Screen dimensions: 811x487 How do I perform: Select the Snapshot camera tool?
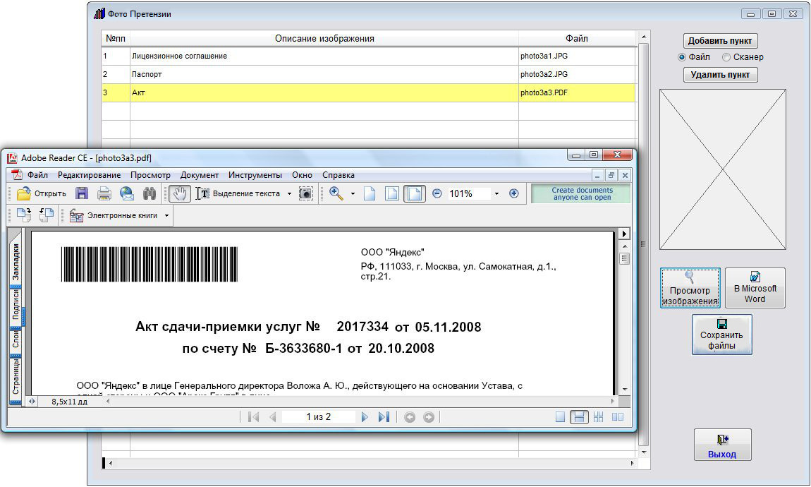(305, 193)
